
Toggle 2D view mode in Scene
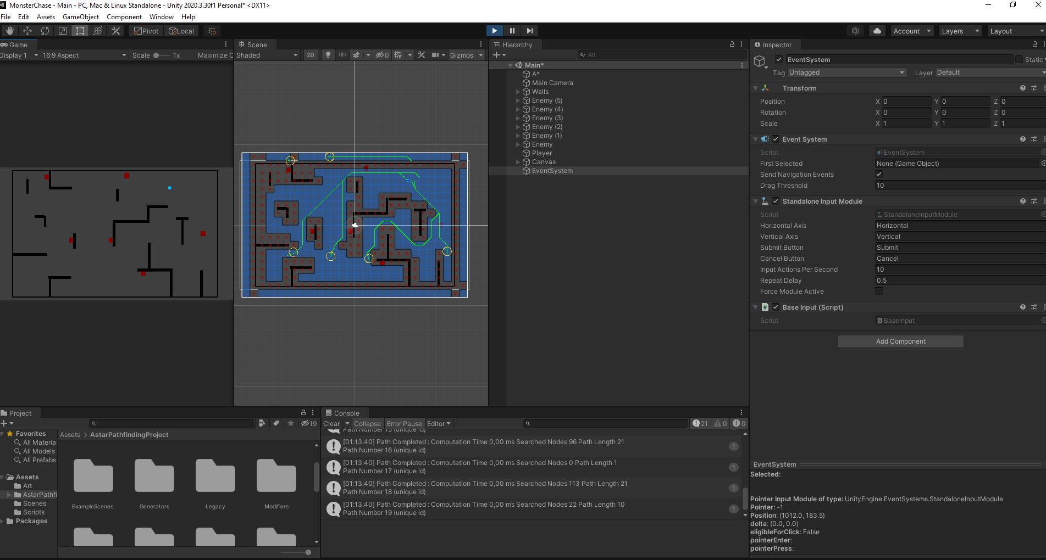click(310, 55)
